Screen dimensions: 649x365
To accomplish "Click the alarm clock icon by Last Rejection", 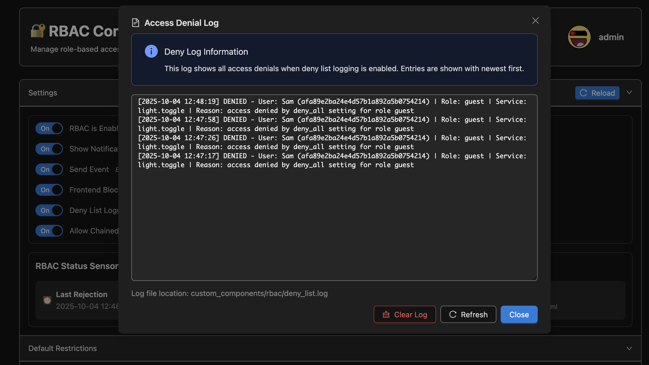I will pyautogui.click(x=47, y=300).
